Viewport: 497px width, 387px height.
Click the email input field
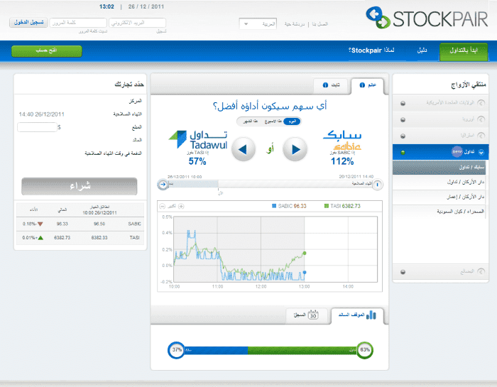[137, 23]
